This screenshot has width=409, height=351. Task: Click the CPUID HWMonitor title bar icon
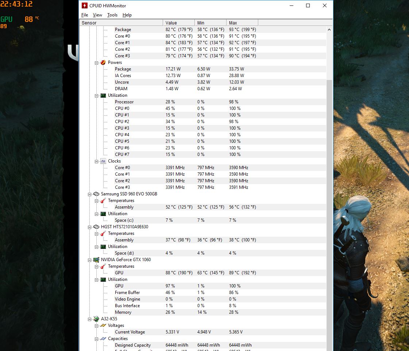85,5
